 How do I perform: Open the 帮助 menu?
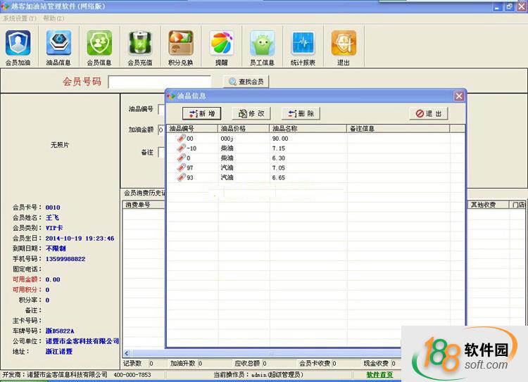point(54,18)
